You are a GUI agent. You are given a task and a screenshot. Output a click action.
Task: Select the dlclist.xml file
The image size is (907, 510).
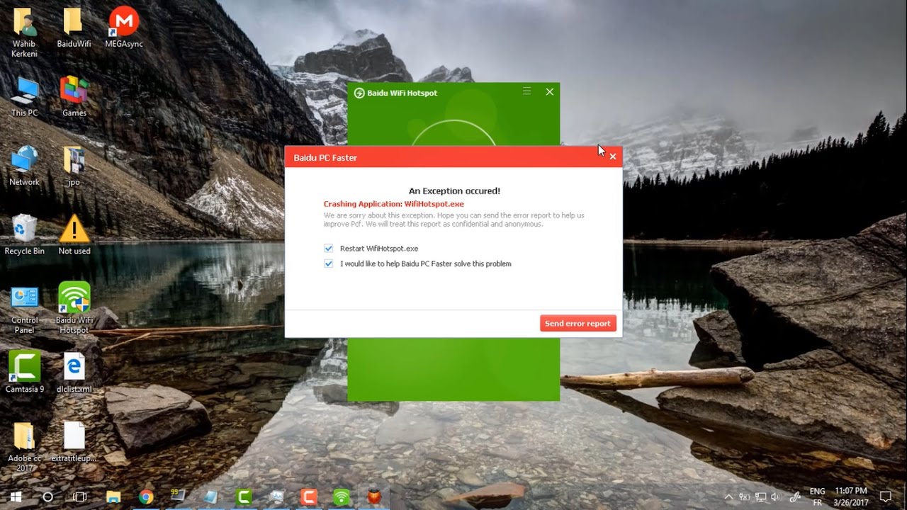[x=74, y=373]
